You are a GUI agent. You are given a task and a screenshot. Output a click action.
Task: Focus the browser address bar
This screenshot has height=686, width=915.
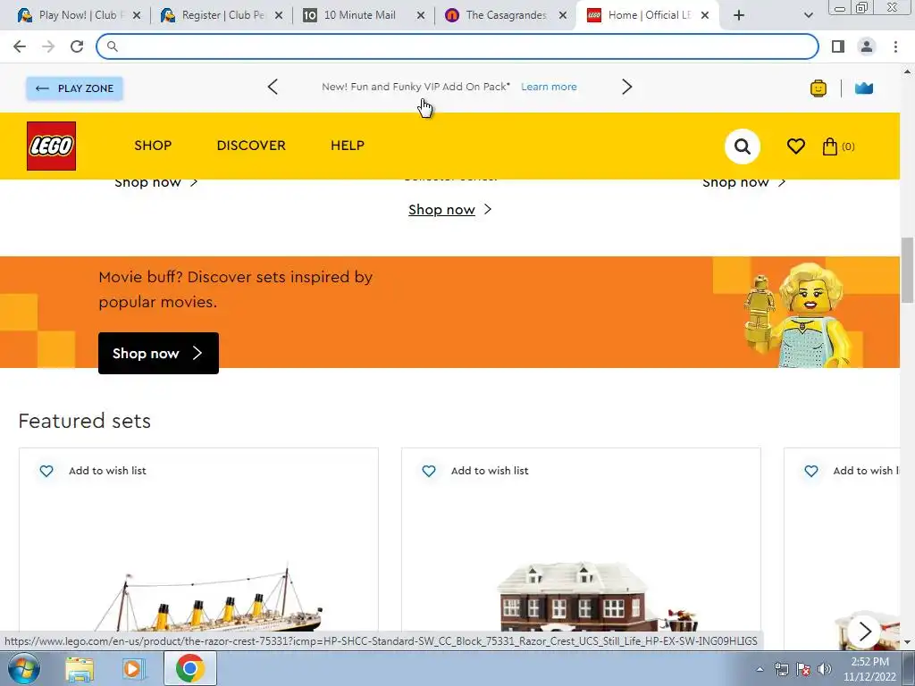click(457, 46)
